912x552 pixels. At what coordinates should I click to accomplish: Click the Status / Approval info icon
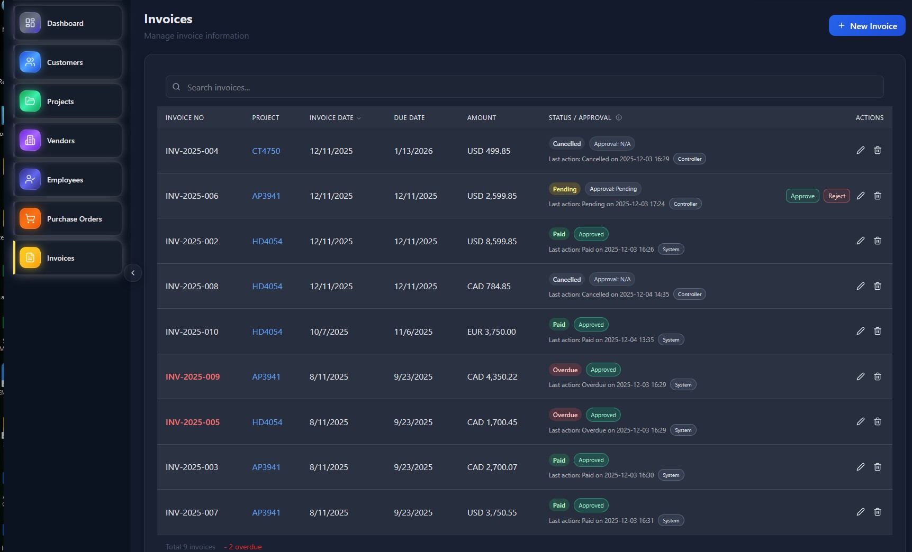click(618, 117)
